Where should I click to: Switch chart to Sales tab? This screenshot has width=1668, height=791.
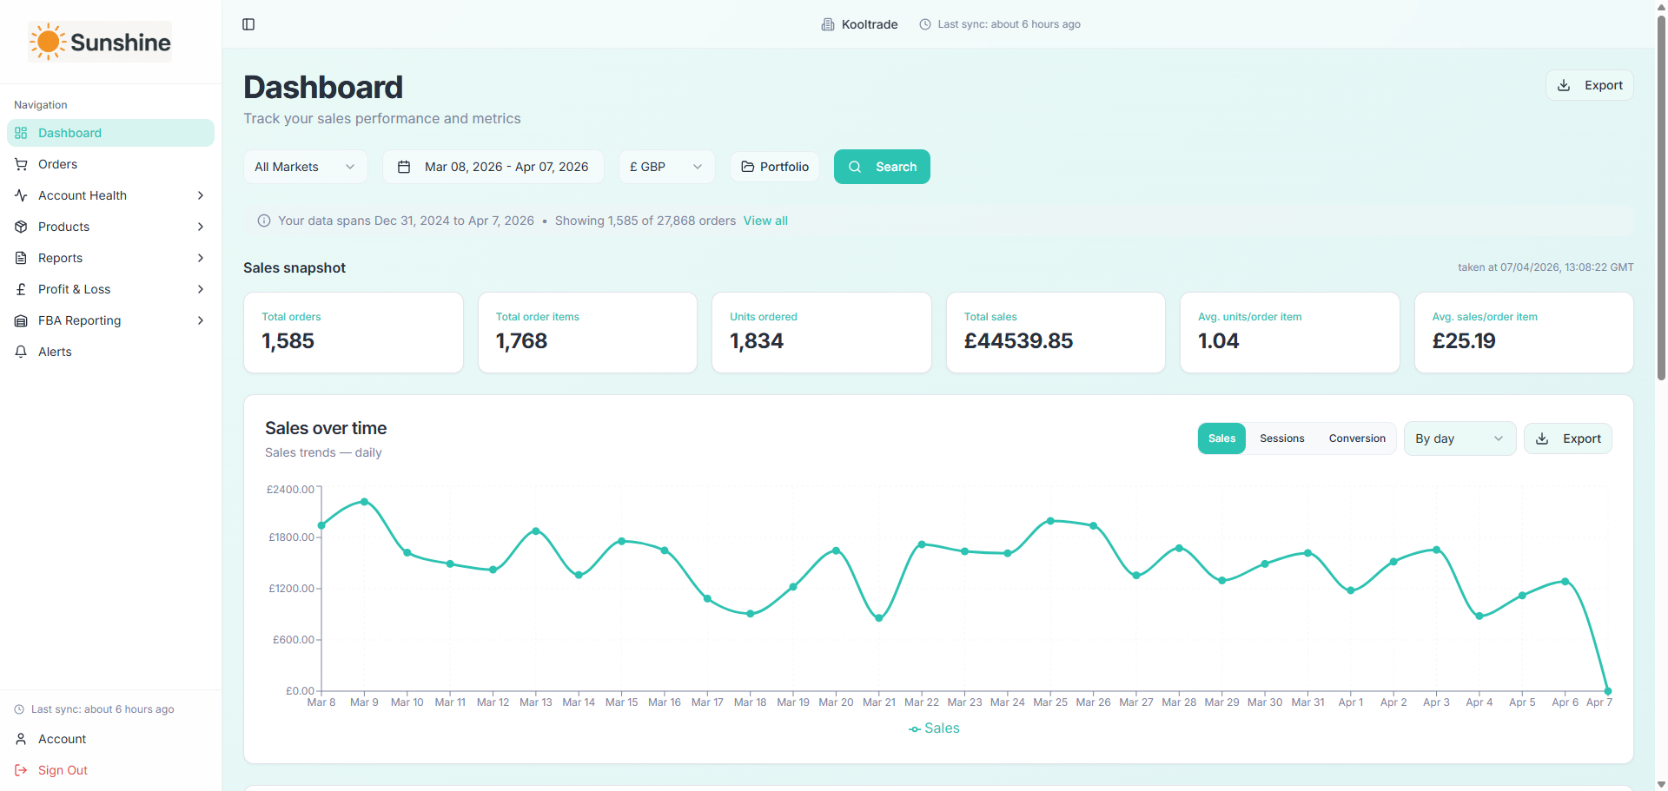click(x=1221, y=438)
